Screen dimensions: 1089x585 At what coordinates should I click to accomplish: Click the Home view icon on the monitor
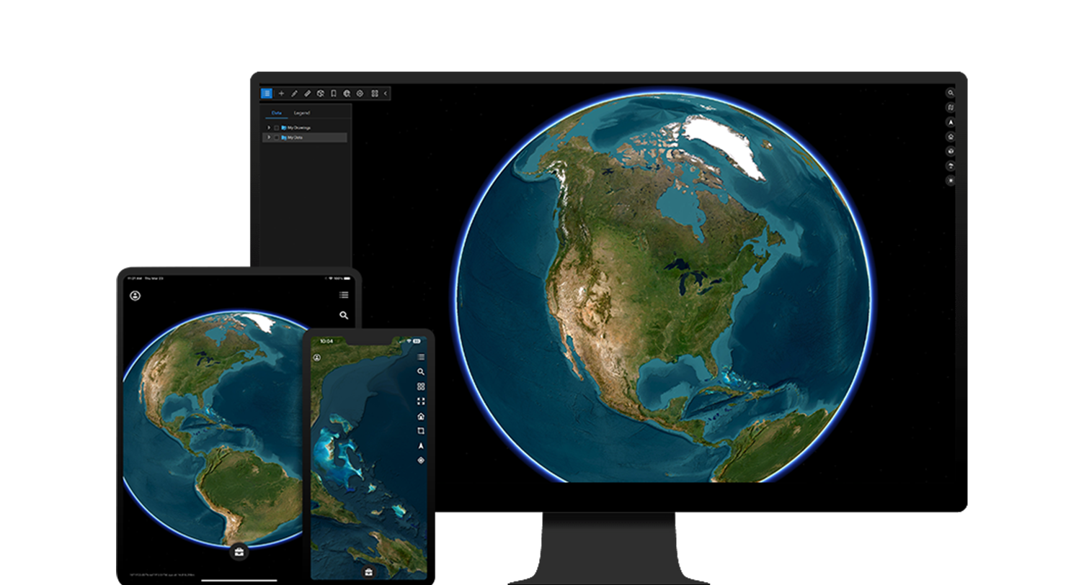point(951,137)
